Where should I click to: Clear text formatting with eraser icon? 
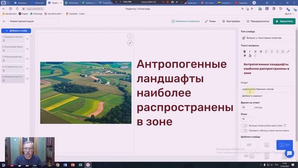244,56
